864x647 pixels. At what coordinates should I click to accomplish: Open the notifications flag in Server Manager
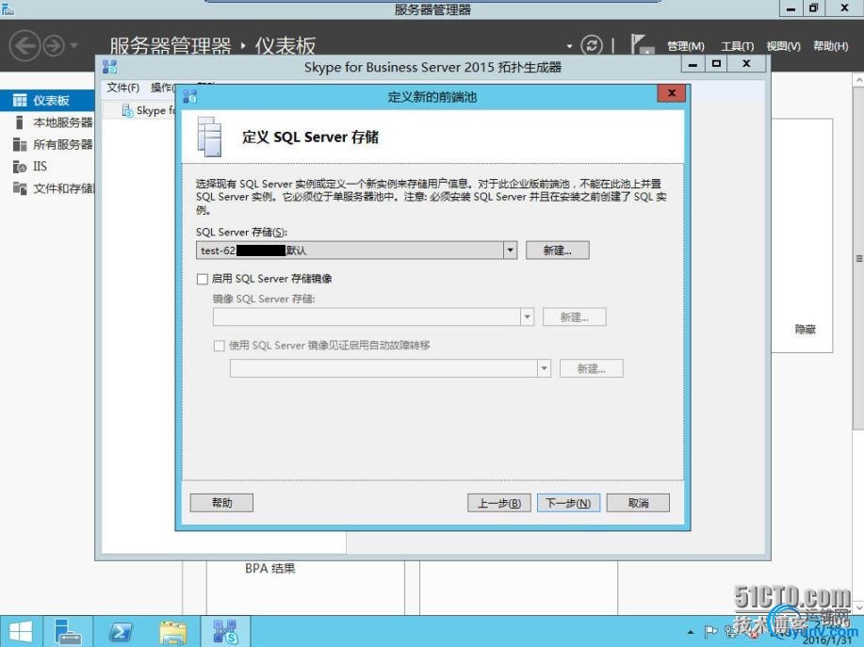point(642,44)
